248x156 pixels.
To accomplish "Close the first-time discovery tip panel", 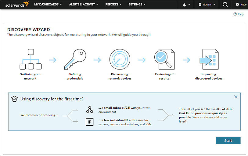I will [236, 97].
